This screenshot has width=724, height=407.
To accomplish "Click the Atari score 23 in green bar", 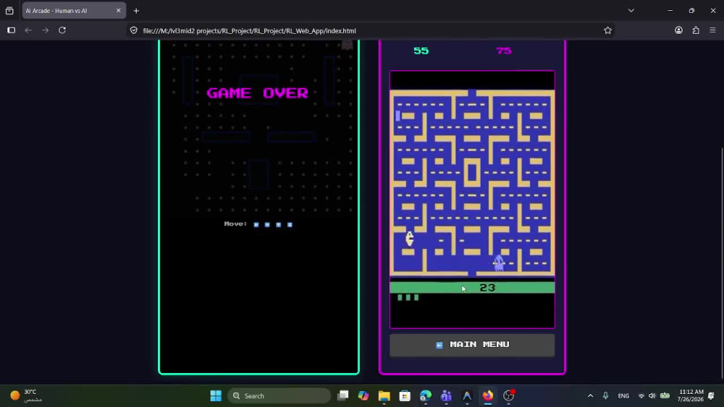I will [x=487, y=288].
